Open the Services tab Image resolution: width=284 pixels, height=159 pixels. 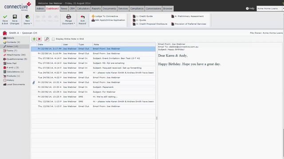click(x=123, y=8)
